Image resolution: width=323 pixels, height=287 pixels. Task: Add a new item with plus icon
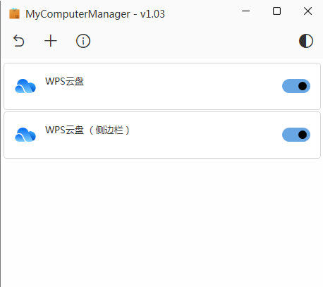[51, 41]
